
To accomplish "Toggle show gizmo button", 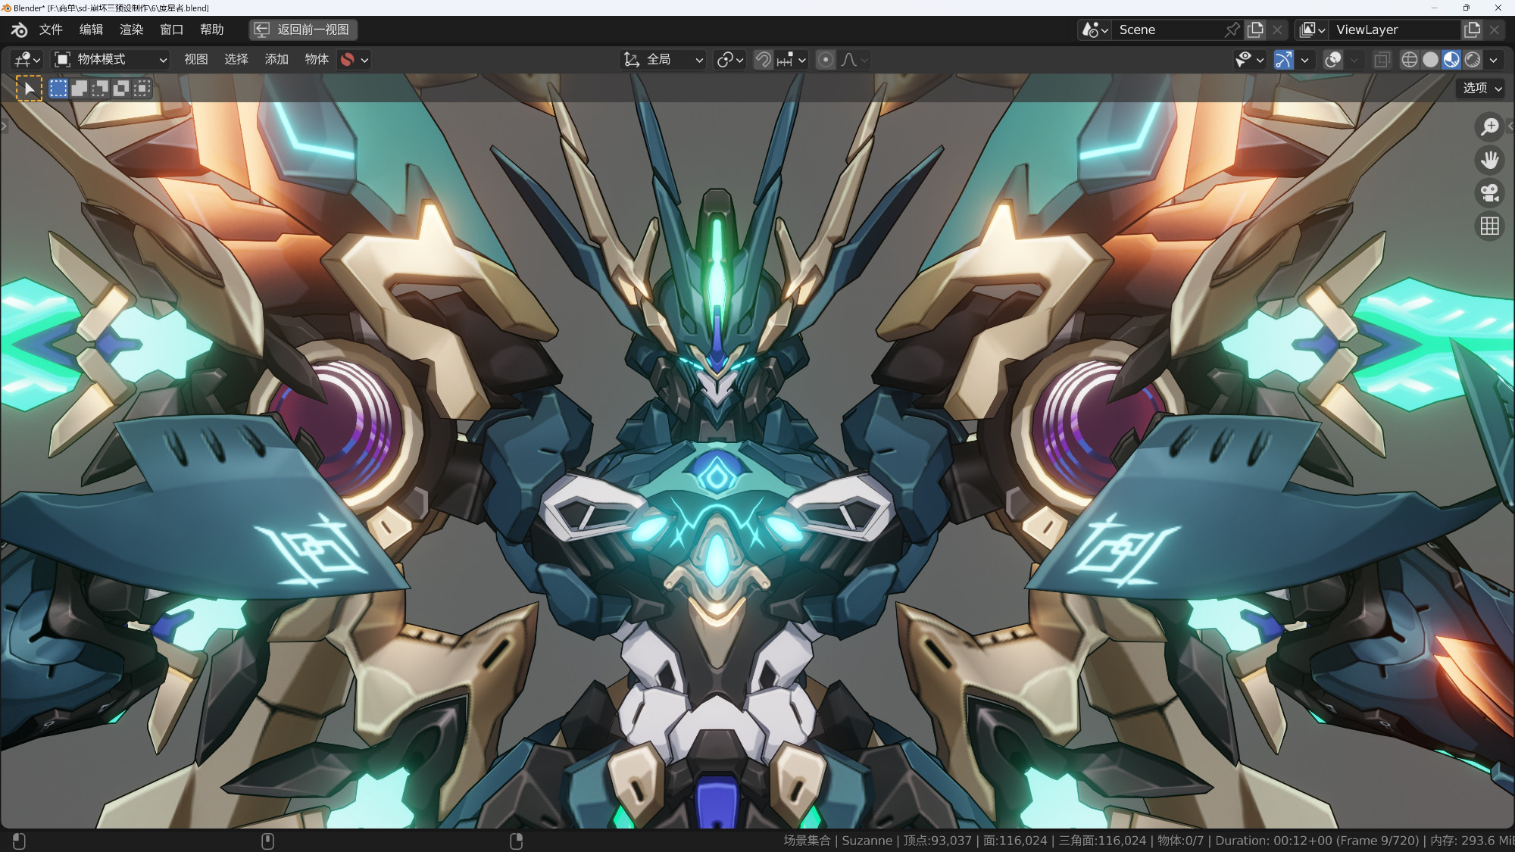I will [1282, 60].
